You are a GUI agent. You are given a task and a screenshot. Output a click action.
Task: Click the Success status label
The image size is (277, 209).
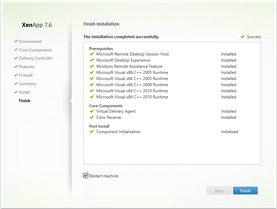pos(254,37)
